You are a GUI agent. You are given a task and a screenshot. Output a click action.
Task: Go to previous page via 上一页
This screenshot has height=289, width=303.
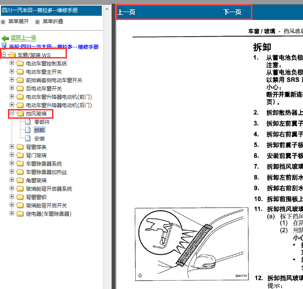pyautogui.click(x=126, y=12)
